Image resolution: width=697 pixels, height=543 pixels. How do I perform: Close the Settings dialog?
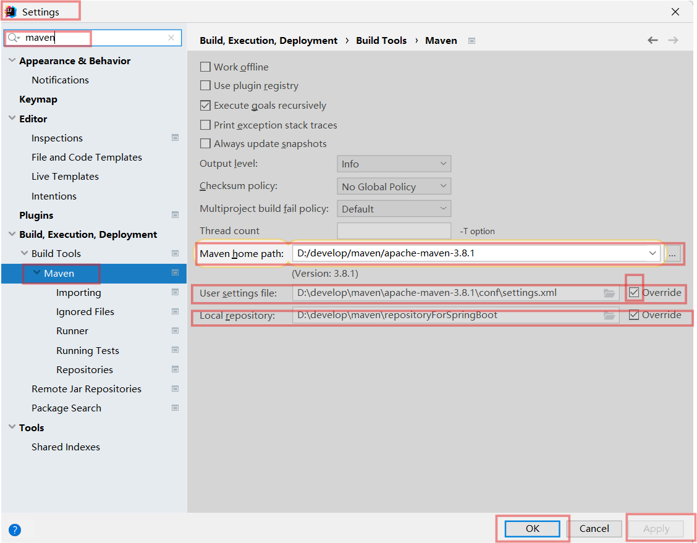coord(675,12)
